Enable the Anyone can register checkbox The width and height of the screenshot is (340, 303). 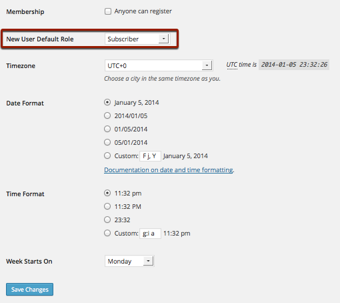(x=108, y=11)
